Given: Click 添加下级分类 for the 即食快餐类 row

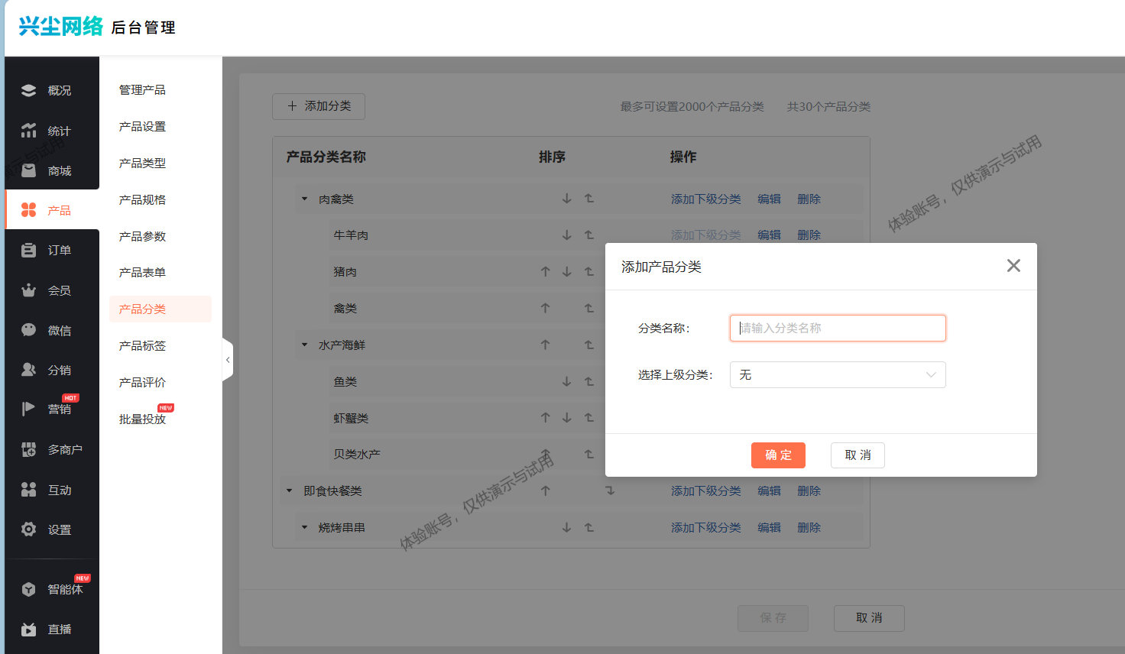Looking at the screenshot, I should tap(706, 490).
